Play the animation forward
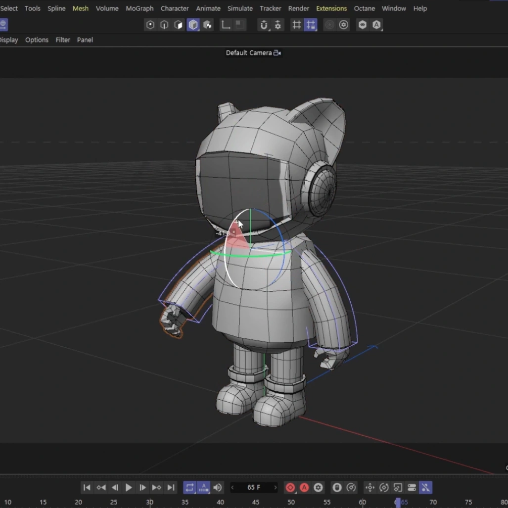The image size is (508, 508). click(129, 487)
